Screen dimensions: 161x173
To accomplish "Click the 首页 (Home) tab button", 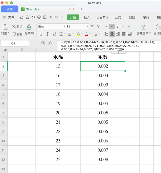I will tap(10, 9).
